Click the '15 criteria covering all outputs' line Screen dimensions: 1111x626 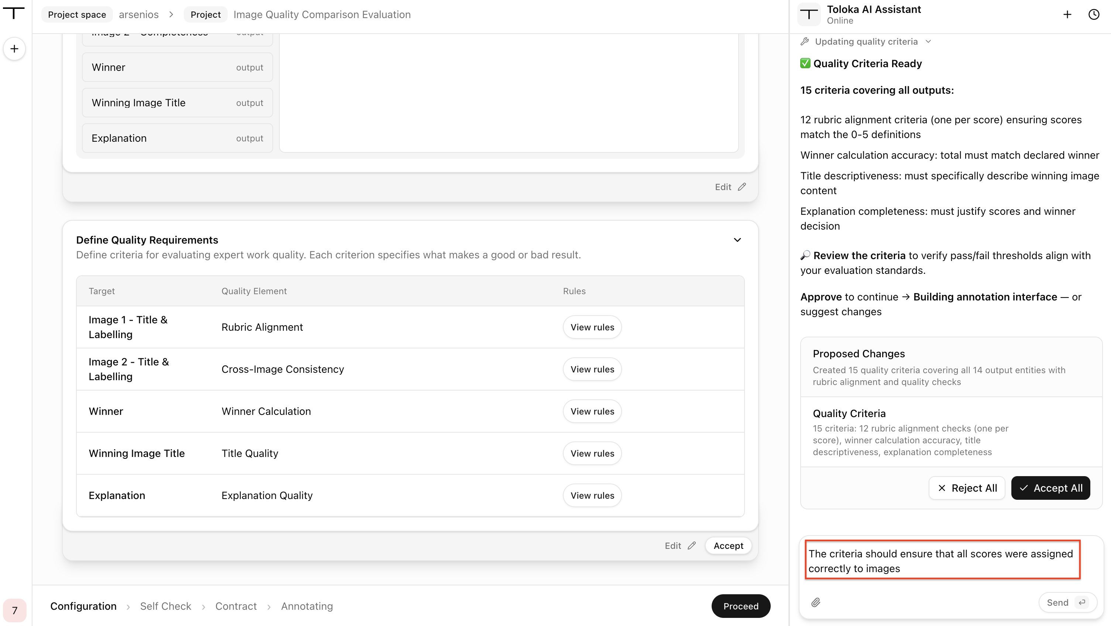[x=877, y=90]
